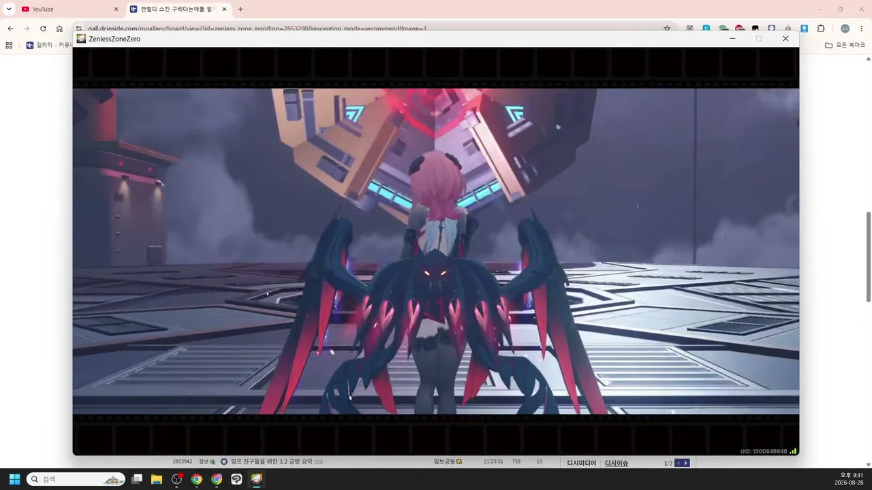Click the ZenlessZoneZero window title icon

click(81, 39)
